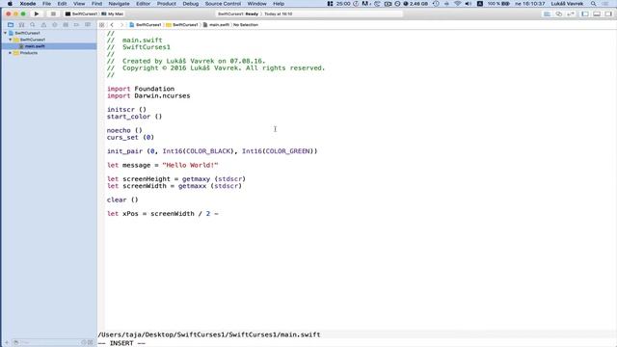Open the Xcode menu
This screenshot has height=347, width=617.
click(x=28, y=4)
